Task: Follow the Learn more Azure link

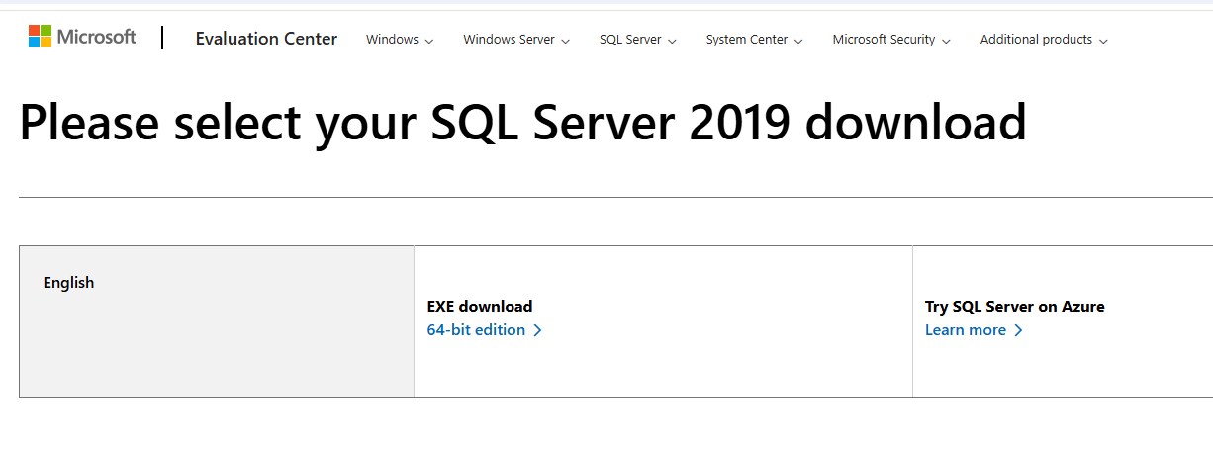Action: point(974,330)
